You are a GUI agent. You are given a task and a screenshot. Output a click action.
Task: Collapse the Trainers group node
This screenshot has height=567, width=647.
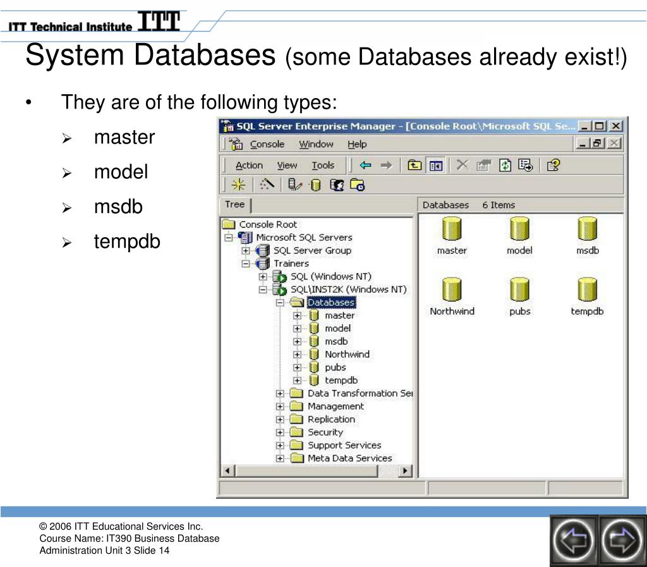[246, 264]
